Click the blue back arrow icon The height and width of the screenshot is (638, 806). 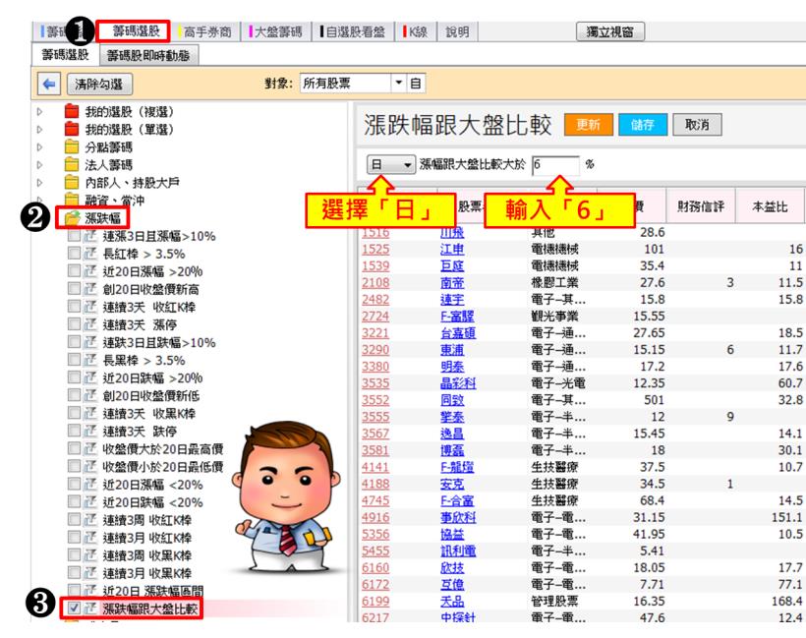[x=49, y=85]
